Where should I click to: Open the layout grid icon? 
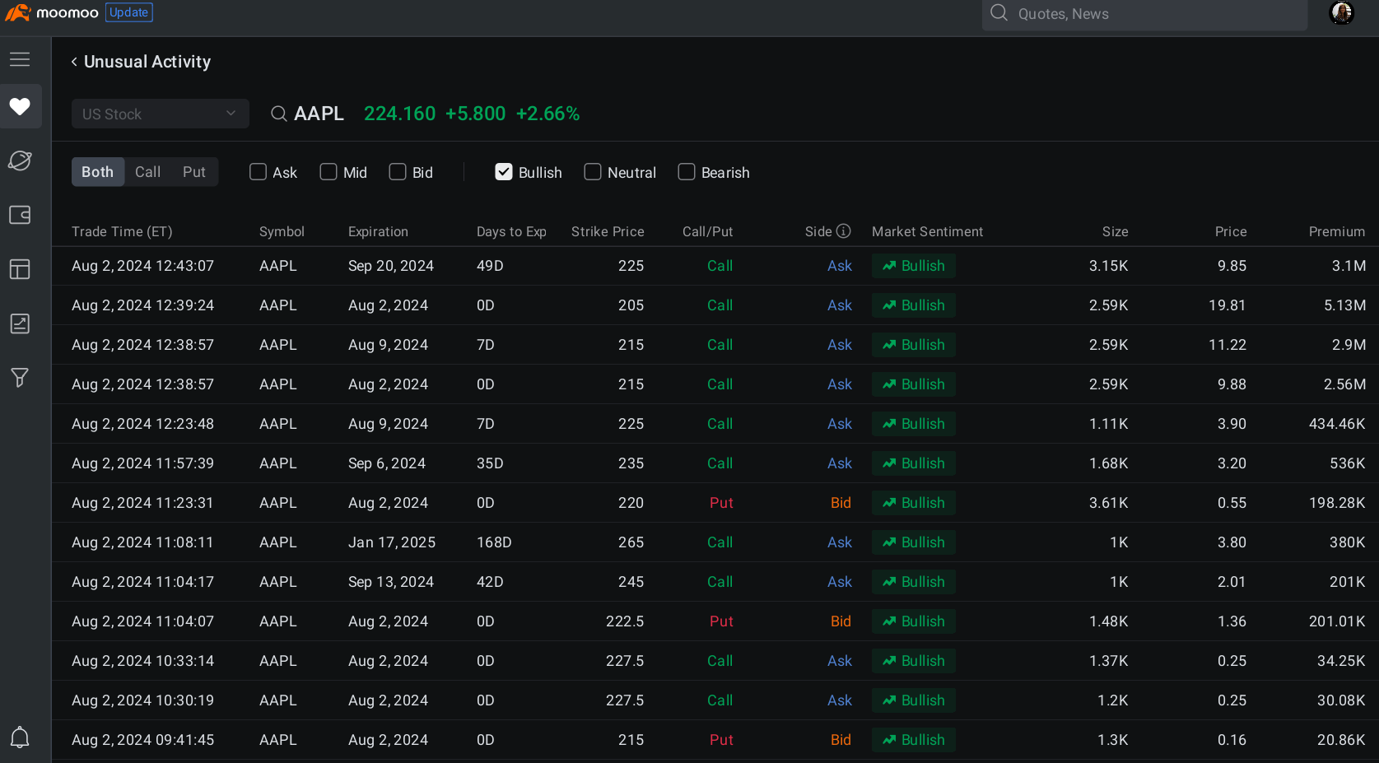pyautogui.click(x=20, y=269)
